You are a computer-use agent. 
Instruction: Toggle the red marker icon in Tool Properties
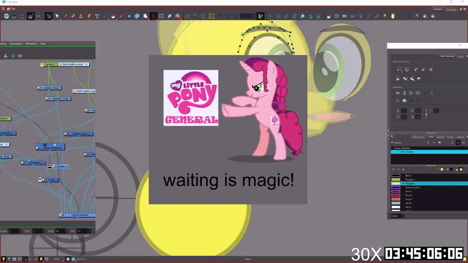pos(440,69)
